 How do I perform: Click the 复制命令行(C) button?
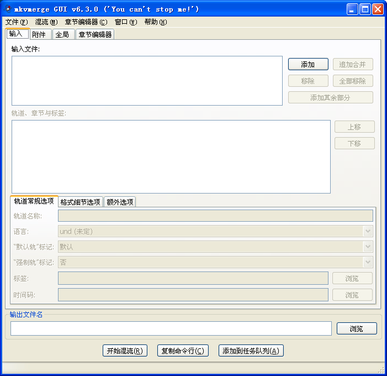tap(183, 351)
